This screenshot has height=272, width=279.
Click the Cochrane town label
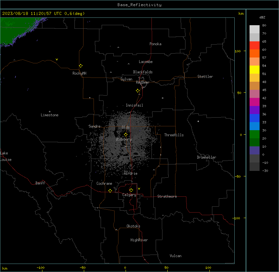pos(104,183)
